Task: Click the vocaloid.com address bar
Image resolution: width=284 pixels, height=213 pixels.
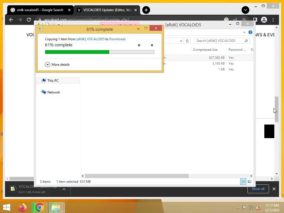Action: [87, 19]
